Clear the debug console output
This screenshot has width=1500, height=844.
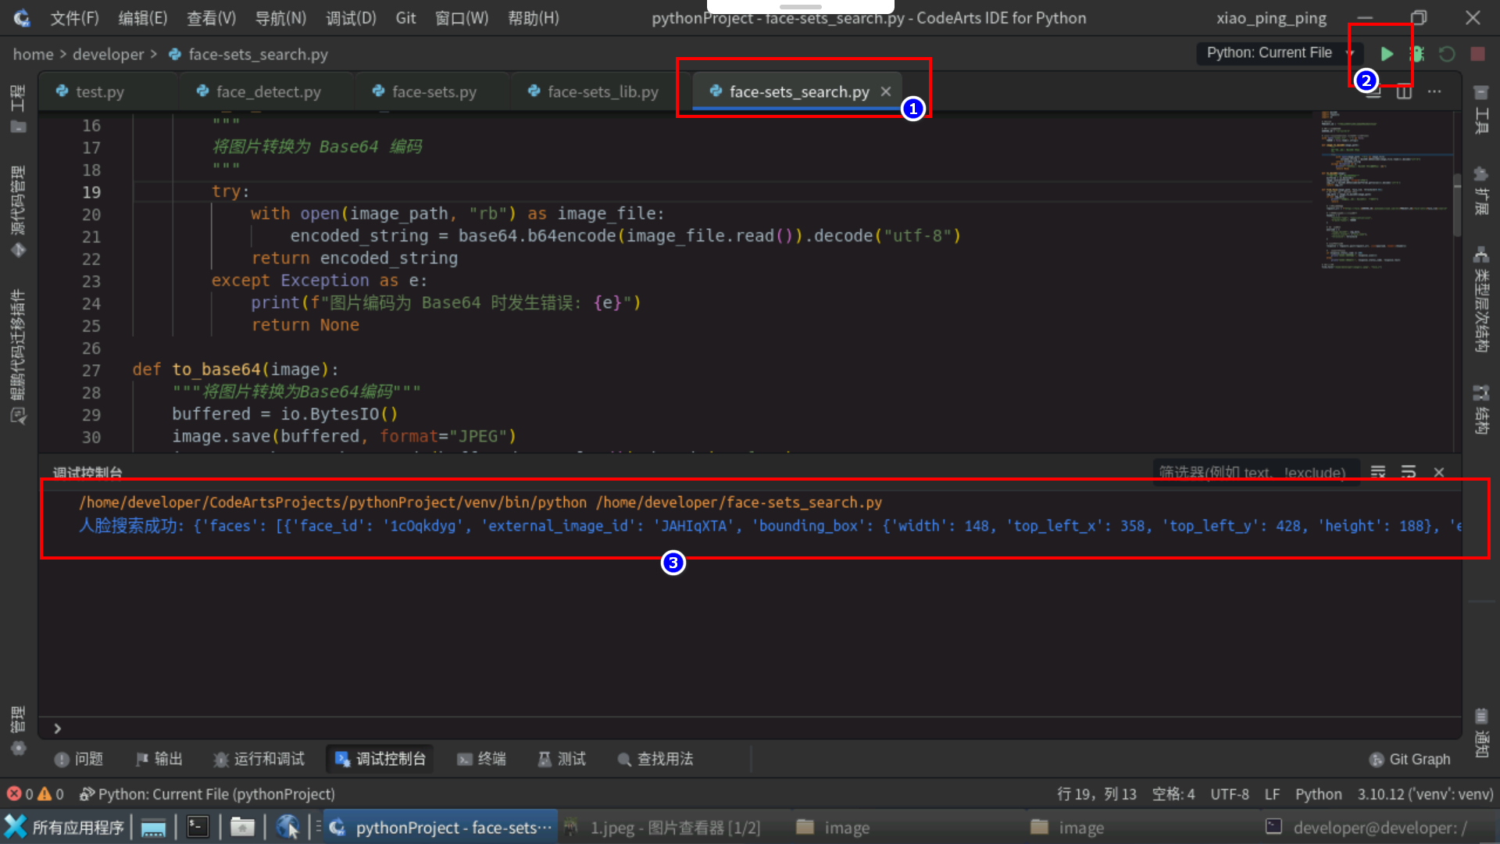(x=1378, y=472)
